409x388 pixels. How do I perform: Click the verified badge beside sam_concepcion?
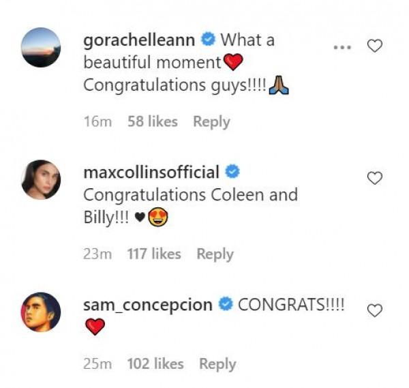[226, 305]
